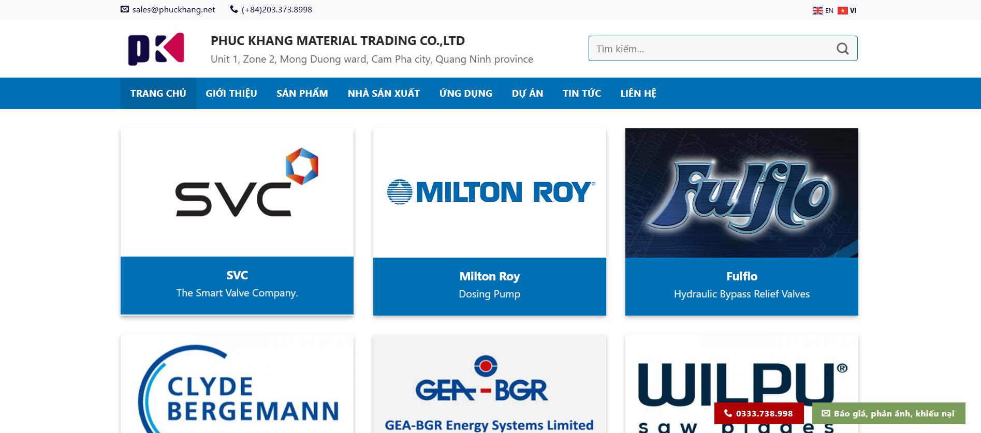Click the SVC card title
This screenshot has height=433, width=981.
tap(237, 275)
